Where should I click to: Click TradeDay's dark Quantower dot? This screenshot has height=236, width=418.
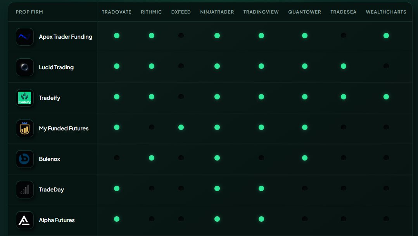pos(305,188)
